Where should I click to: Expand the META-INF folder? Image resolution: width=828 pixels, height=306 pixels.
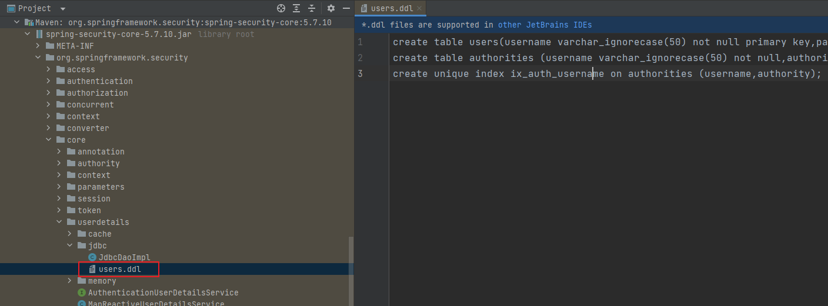click(38, 46)
